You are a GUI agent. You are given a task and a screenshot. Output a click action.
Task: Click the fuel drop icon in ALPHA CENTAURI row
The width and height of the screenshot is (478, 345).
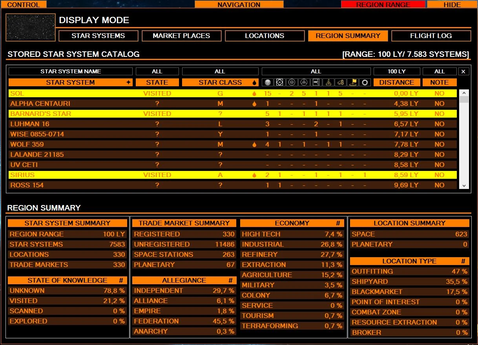click(x=254, y=103)
